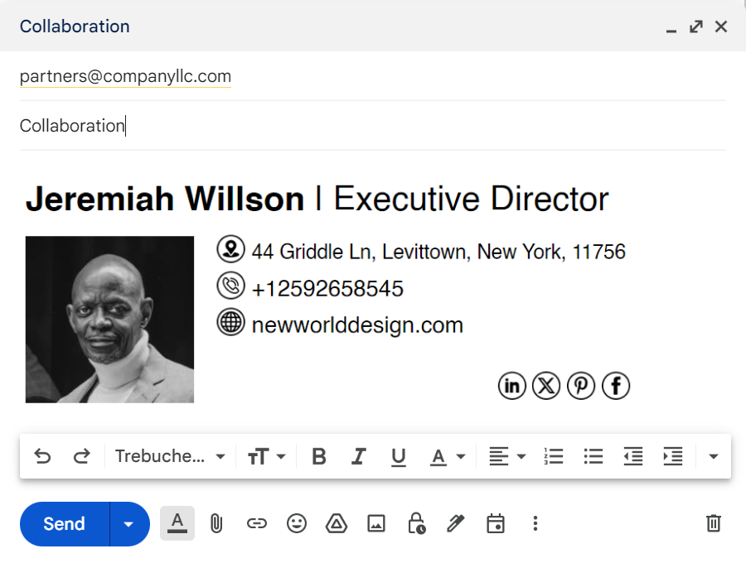The height and width of the screenshot is (563, 746).
Task: Attach a file with paperclip
Action: click(x=216, y=523)
